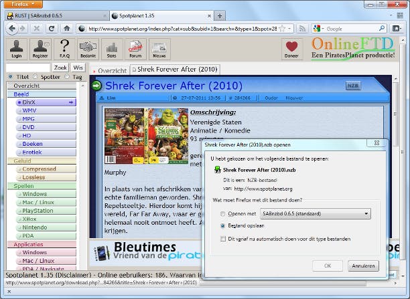410x299 pixels.
Task: Click the Doneer heart icon
Action: pos(292,49)
